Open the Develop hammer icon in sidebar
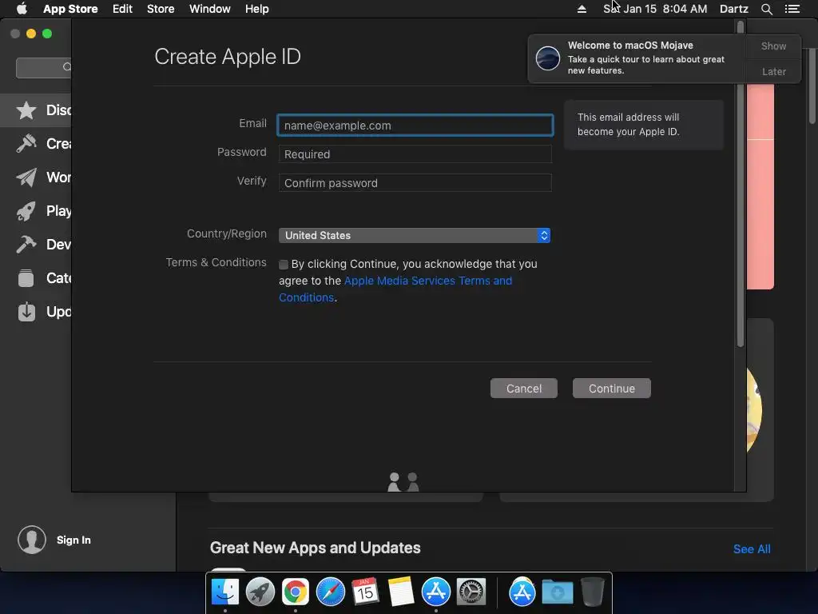Viewport: 818px width, 614px height. tap(26, 245)
